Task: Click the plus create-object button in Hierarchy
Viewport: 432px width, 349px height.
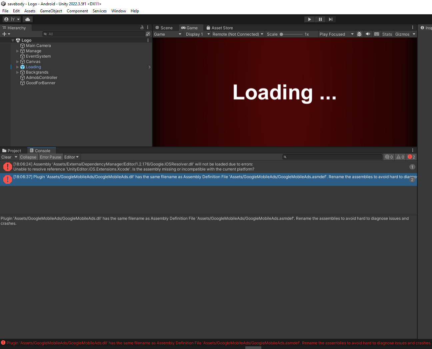Action: [x=6, y=34]
